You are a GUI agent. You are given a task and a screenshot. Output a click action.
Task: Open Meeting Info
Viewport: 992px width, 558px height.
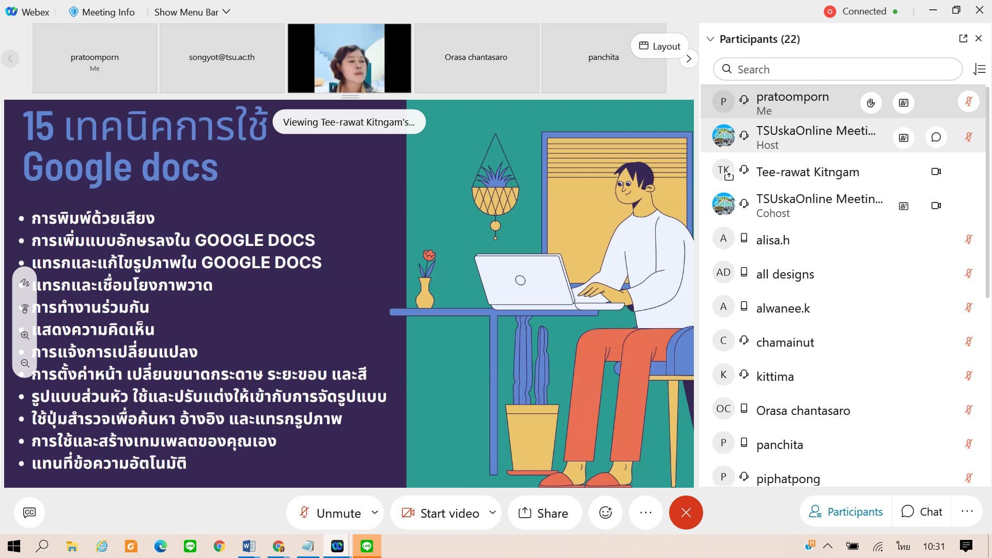(x=102, y=12)
